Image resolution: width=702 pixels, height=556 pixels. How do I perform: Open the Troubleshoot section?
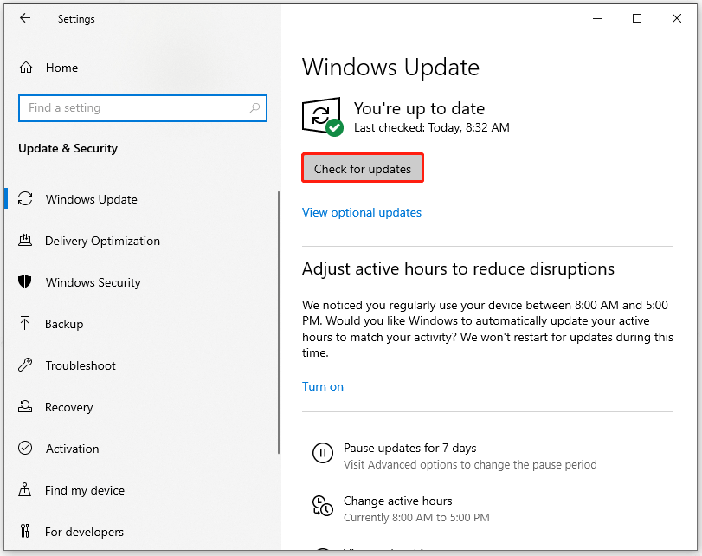81,365
